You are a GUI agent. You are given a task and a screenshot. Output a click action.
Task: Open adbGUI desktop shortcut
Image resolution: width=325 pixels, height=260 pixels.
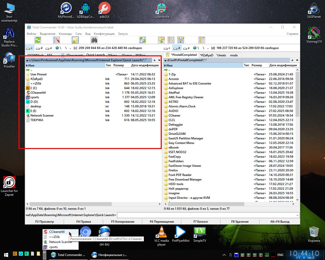[x=104, y=10]
